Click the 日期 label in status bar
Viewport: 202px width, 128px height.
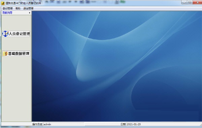point(123,124)
